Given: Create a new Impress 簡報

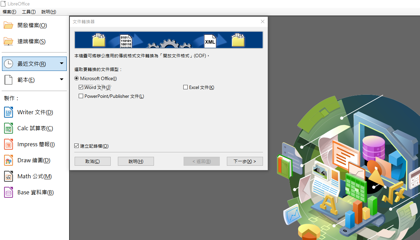Looking at the screenshot, I should tap(34, 144).
